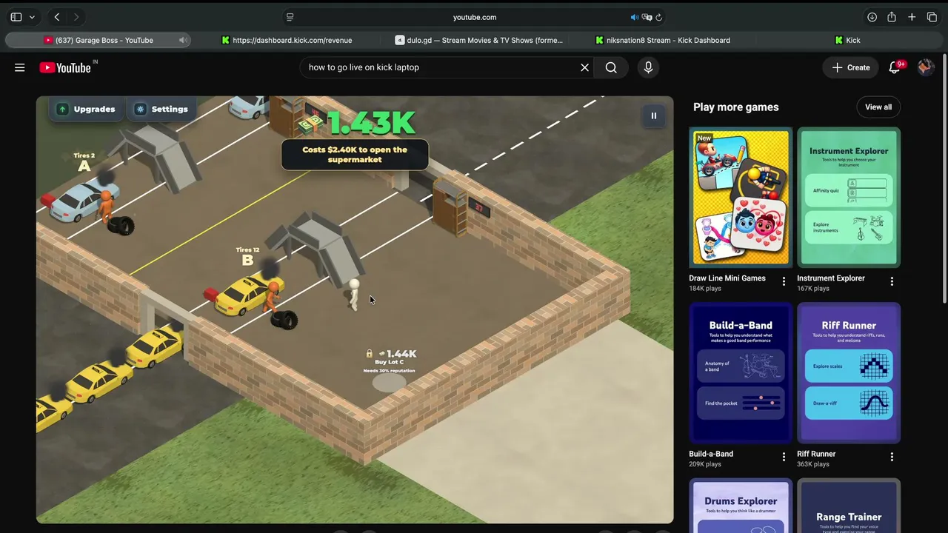Open the YouTube hamburger guide menu
948x533 pixels.
pos(20,67)
